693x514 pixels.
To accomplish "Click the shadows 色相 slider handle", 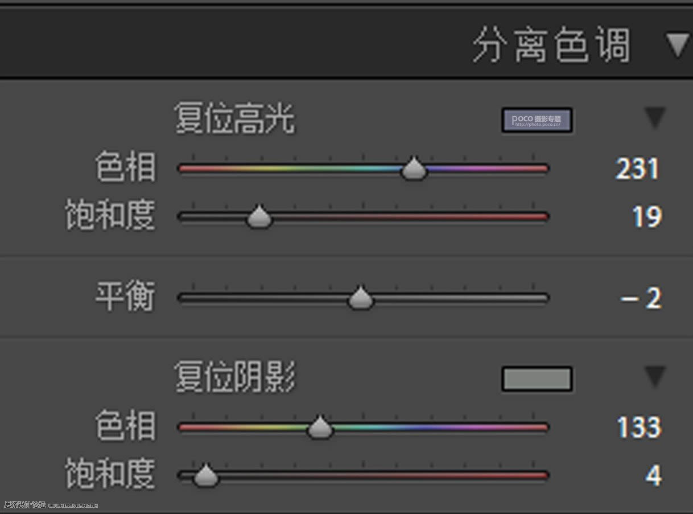I will pos(320,427).
